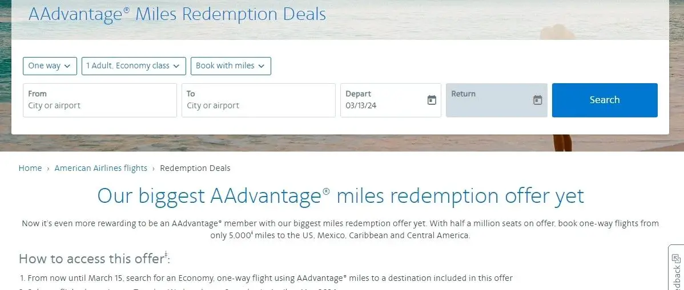Open the 1 Adult, Economy class dropdown
Image resolution: width=684 pixels, height=290 pixels.
click(134, 66)
